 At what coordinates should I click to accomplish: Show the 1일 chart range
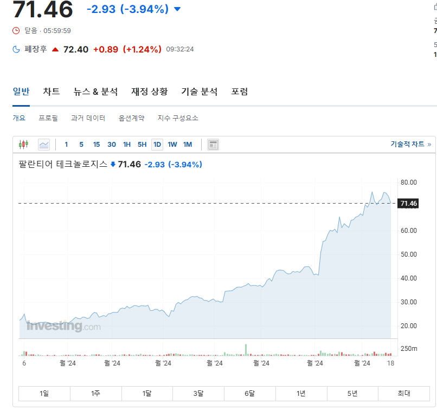click(44, 394)
